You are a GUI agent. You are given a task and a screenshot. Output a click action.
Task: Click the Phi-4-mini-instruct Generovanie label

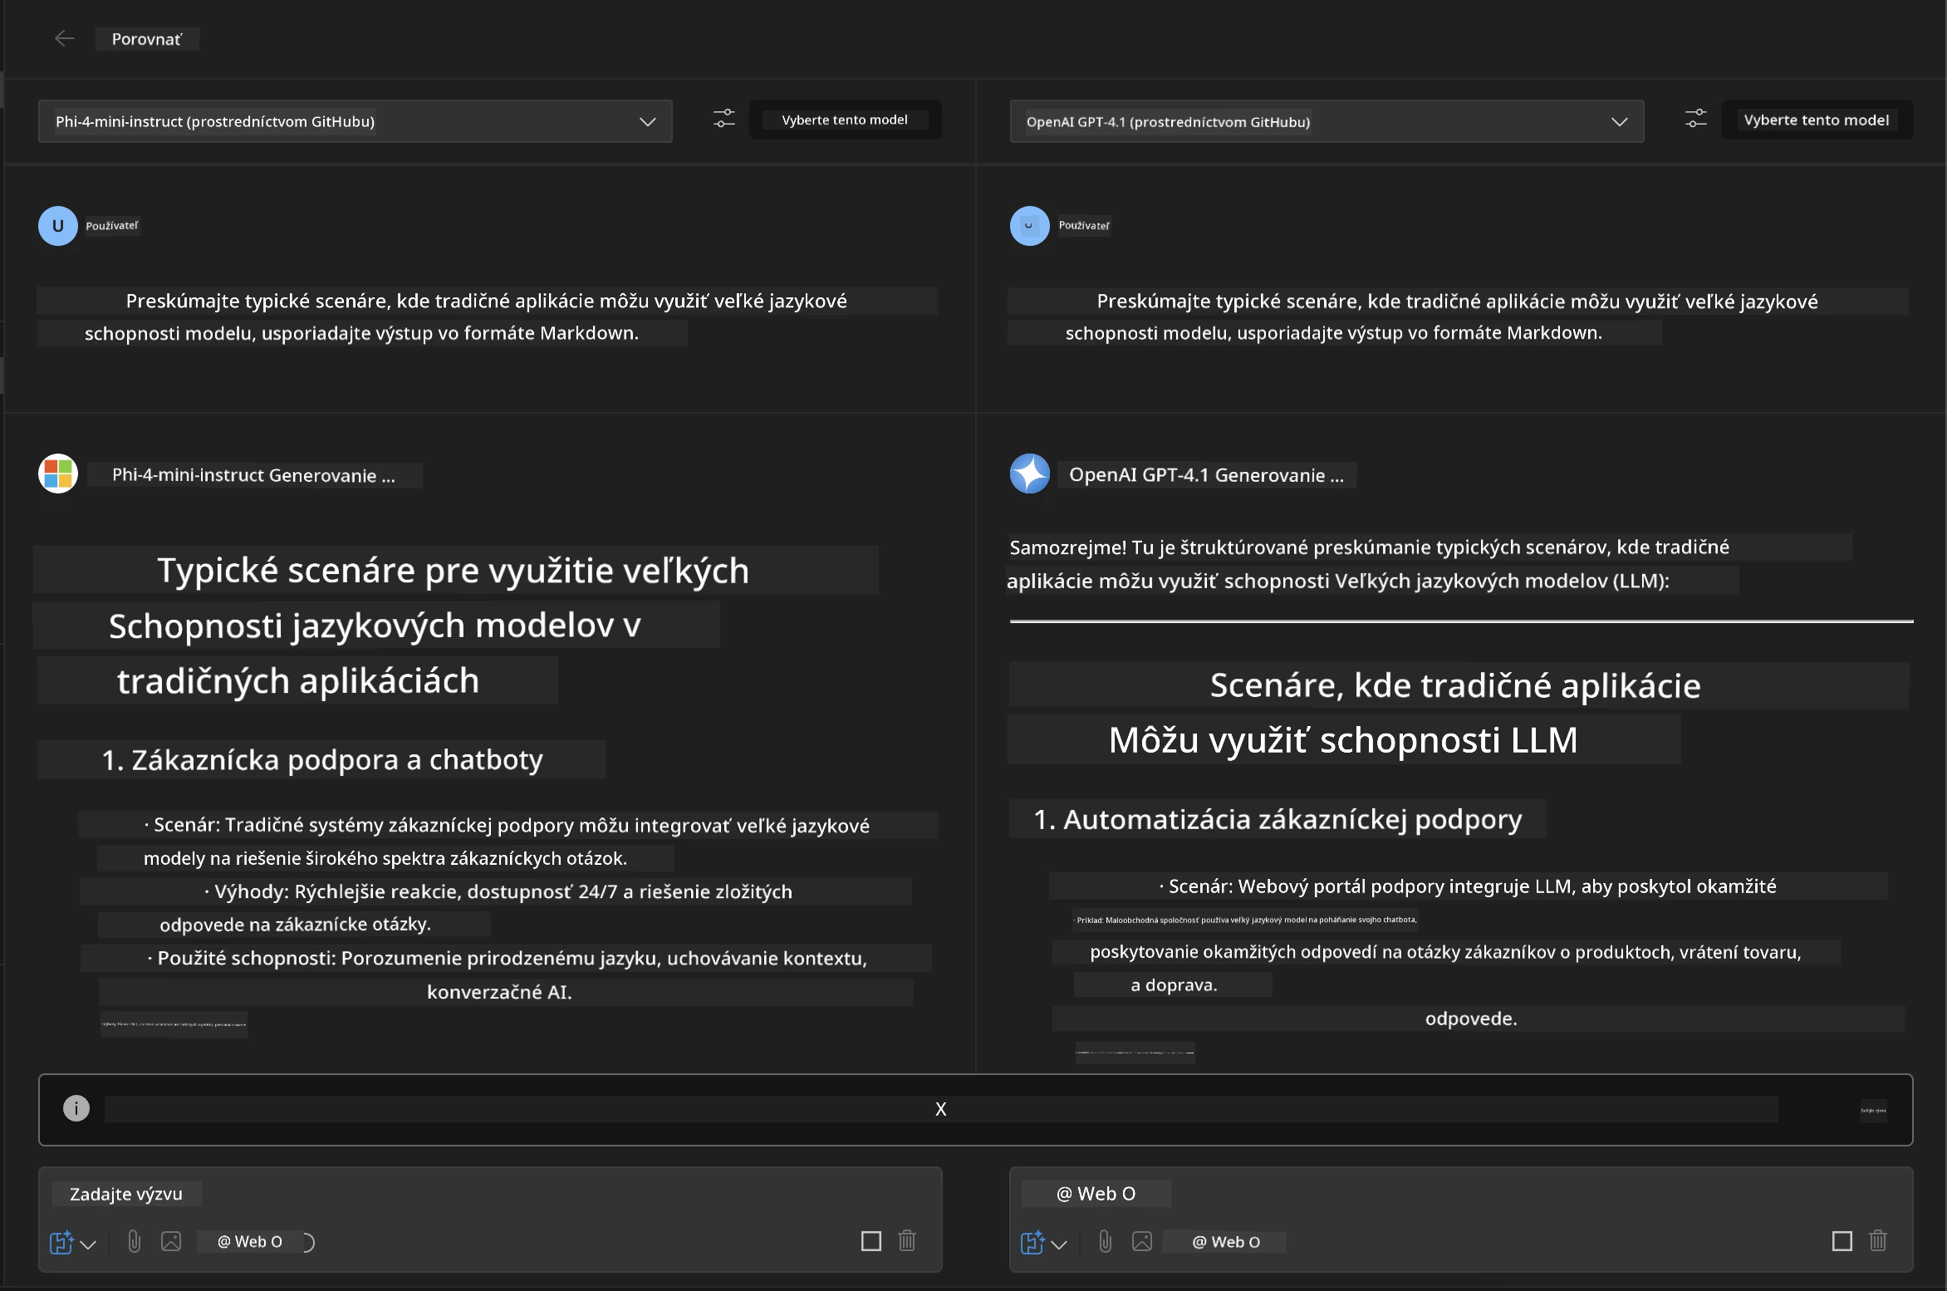(254, 475)
